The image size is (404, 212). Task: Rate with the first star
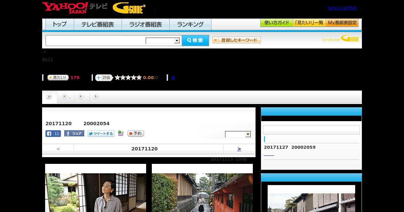point(117,78)
